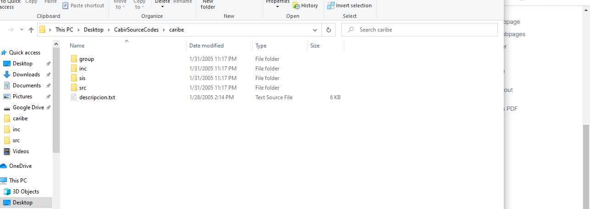The height and width of the screenshot is (209, 590).
Task: Click the background window's vertical scrollbar
Action: pos(586,167)
